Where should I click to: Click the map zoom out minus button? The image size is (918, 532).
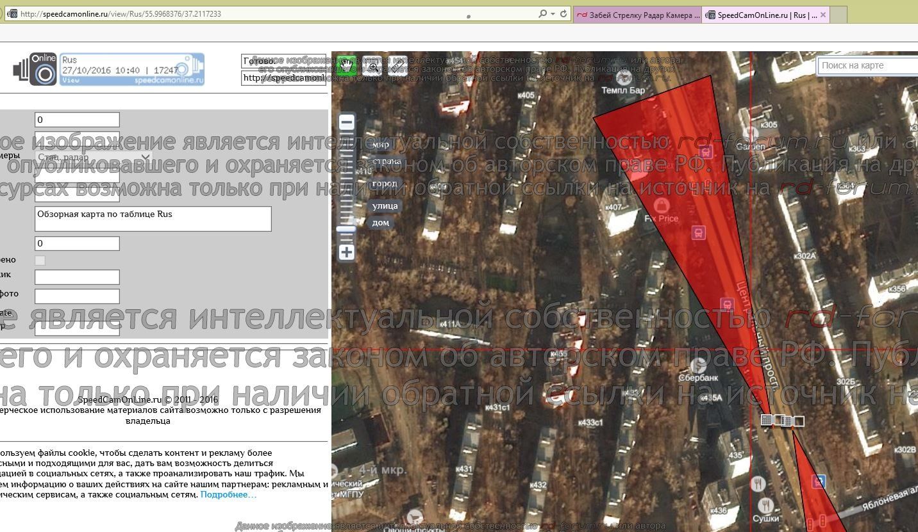tap(346, 122)
